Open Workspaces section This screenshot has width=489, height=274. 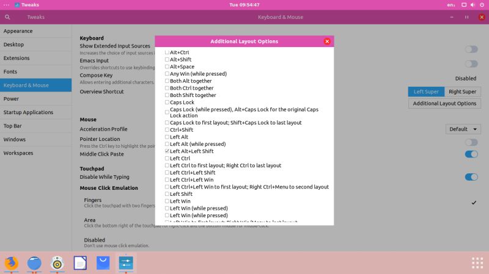pyautogui.click(x=35, y=153)
